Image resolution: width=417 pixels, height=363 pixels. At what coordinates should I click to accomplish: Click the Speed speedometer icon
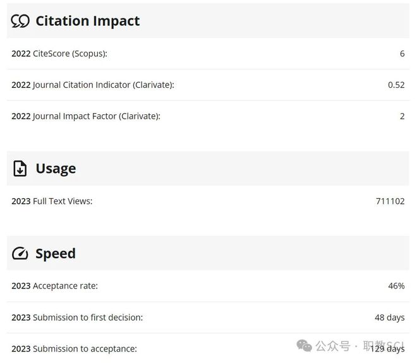coord(20,253)
